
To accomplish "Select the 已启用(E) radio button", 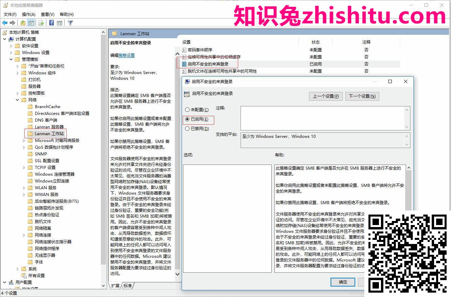I will 187,119.
